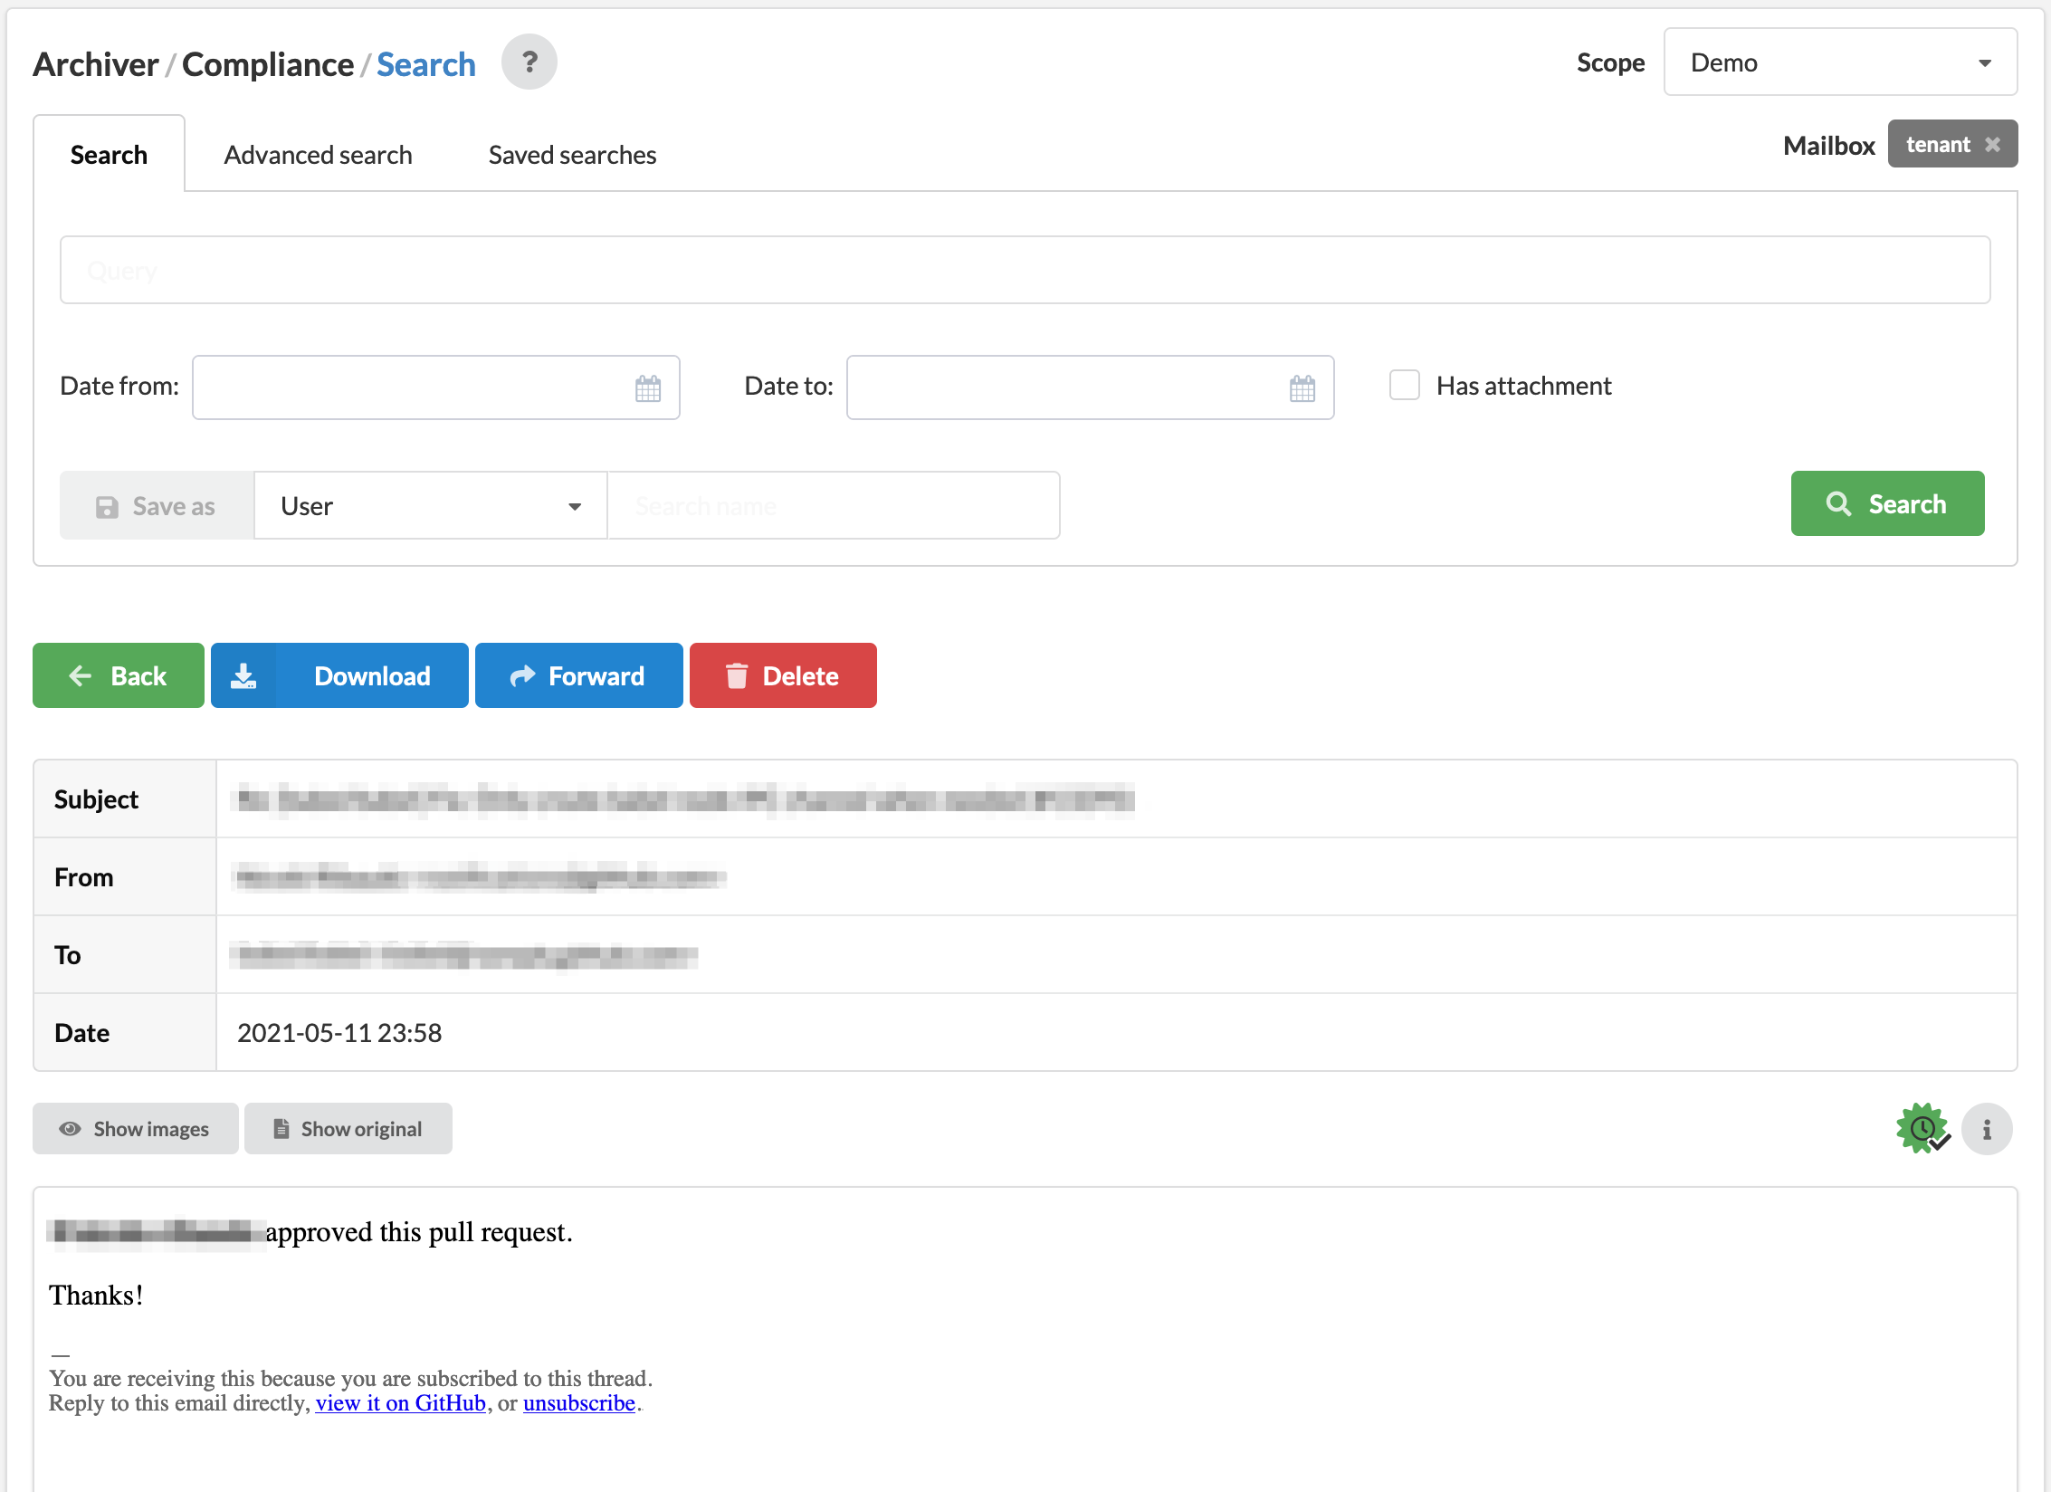Expand the Scope Demo dropdown
This screenshot has width=2051, height=1492.
click(x=1840, y=62)
